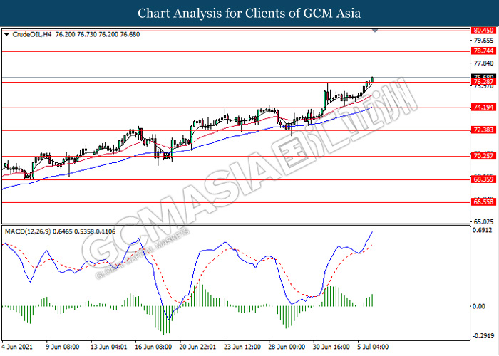Click the small marker on the 80.450 line

pyautogui.click(x=375, y=31)
